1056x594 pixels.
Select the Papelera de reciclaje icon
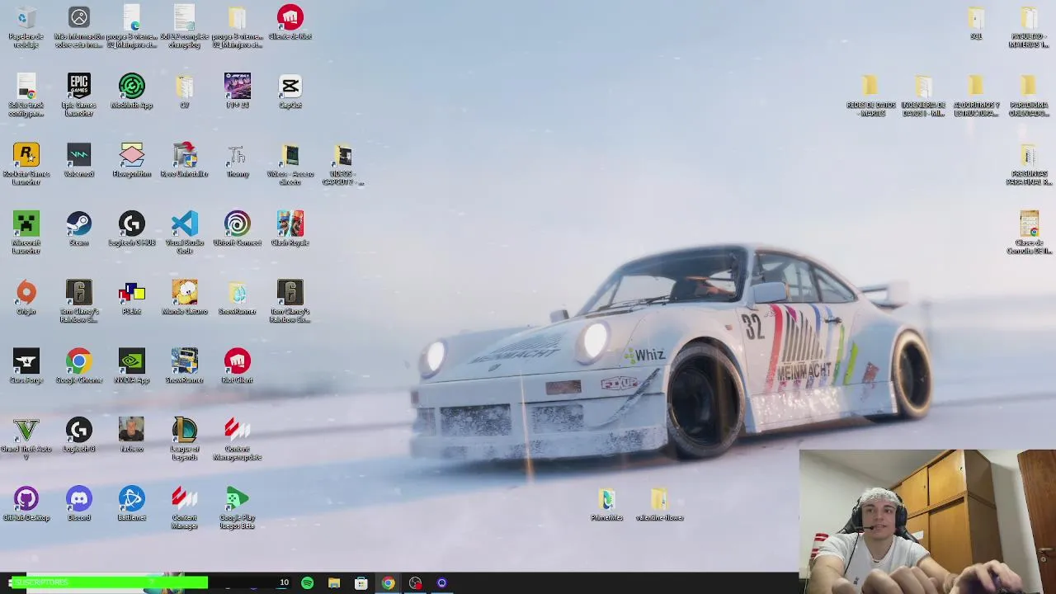point(26,26)
